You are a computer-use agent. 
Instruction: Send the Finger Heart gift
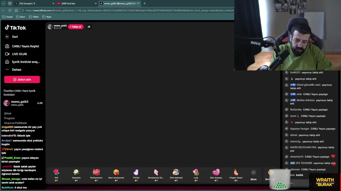click(x=236, y=175)
